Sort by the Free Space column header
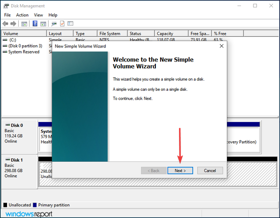 click(x=200, y=34)
